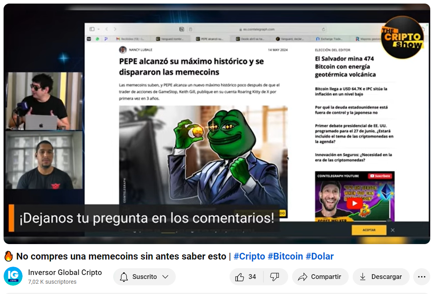Open the #Bitcoin hashtag link

(x=285, y=256)
